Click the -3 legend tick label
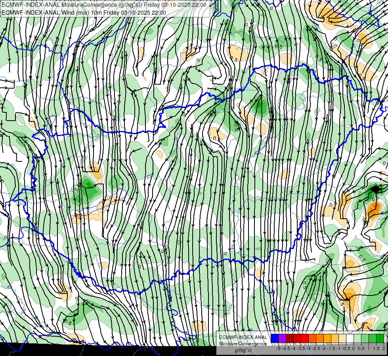Viewport: 388px width, 356px height. (x=309, y=348)
